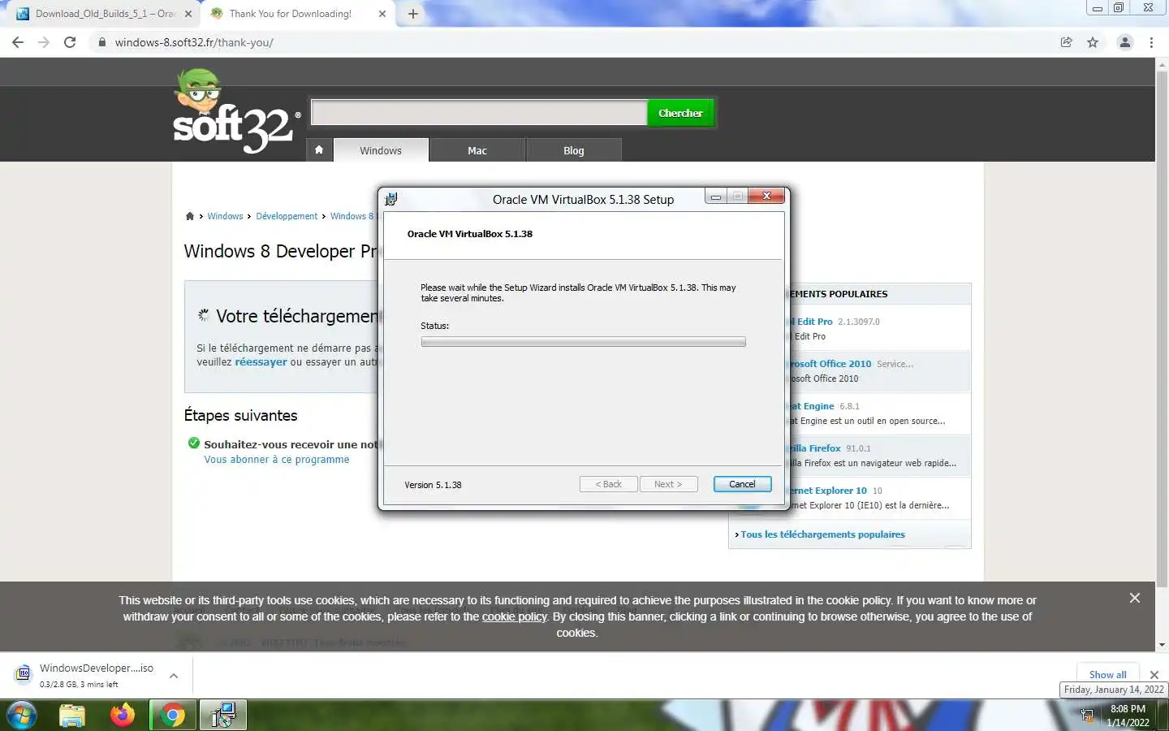Open the Windows Start menu
The image size is (1169, 731).
[21, 715]
